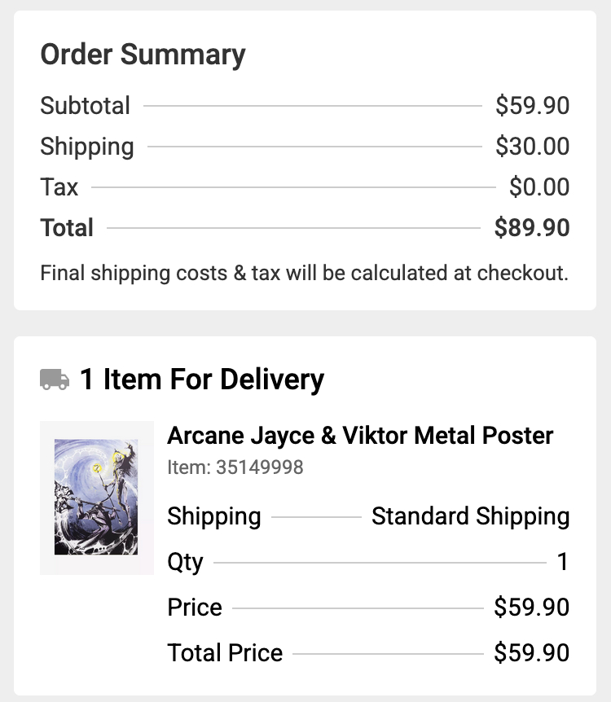
Task: Click the Subtotal amount $59.90
Action: coord(532,106)
